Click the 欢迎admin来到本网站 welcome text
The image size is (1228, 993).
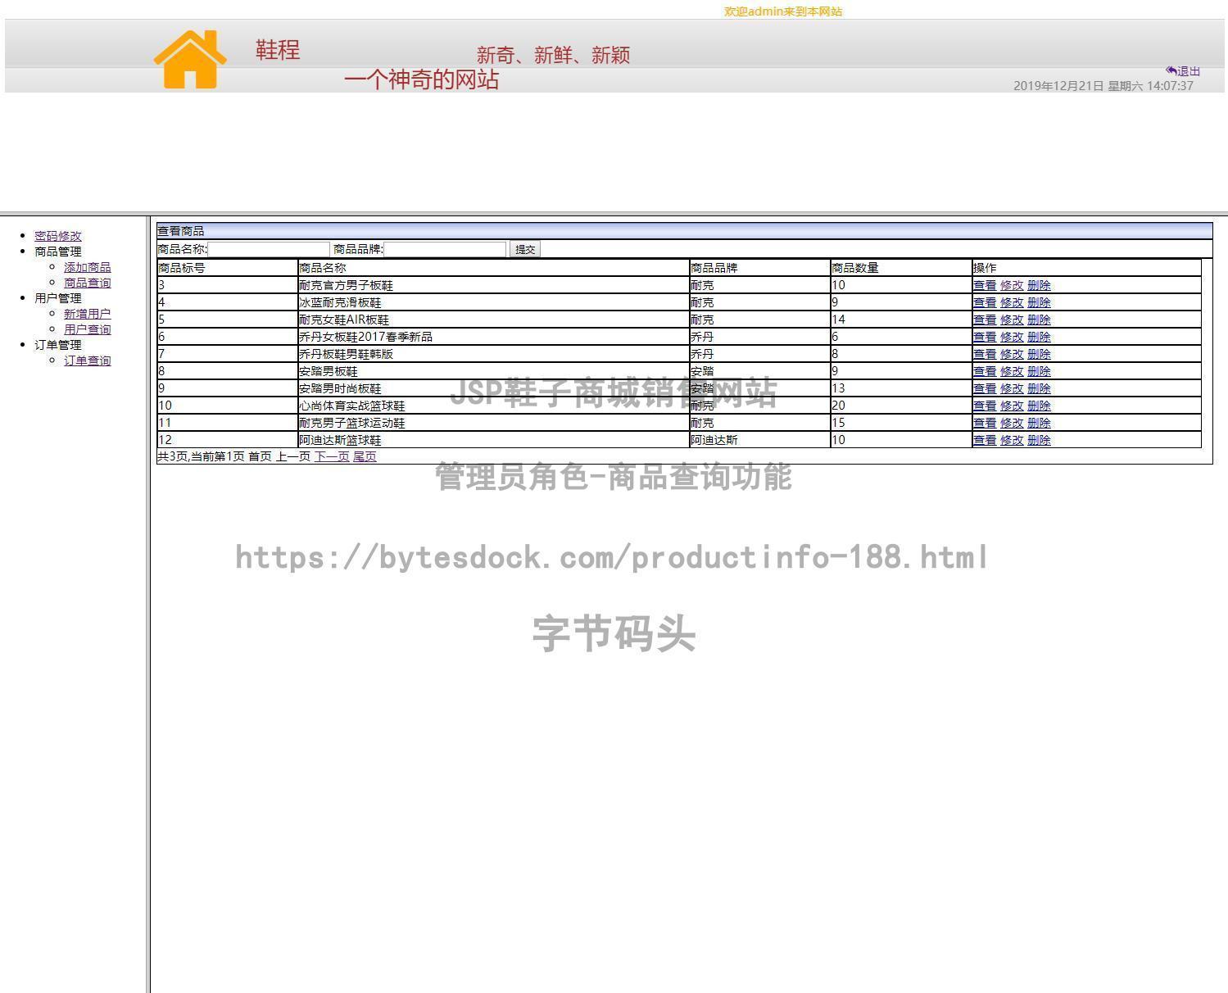[783, 11]
